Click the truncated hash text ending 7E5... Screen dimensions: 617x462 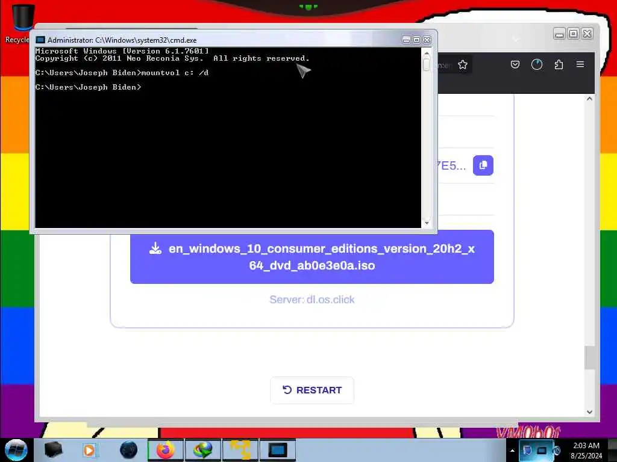[451, 165]
